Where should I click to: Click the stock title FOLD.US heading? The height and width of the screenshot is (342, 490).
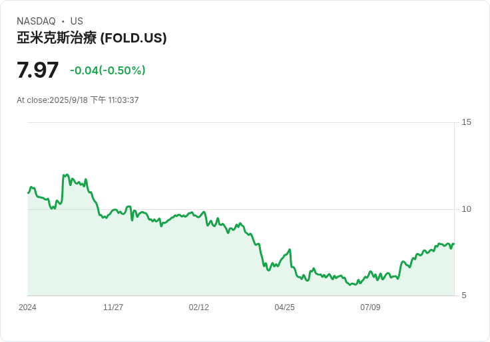tap(92, 38)
